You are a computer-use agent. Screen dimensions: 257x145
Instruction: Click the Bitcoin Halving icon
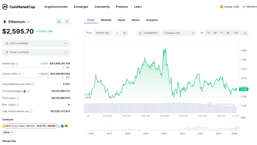tap(221, 7)
